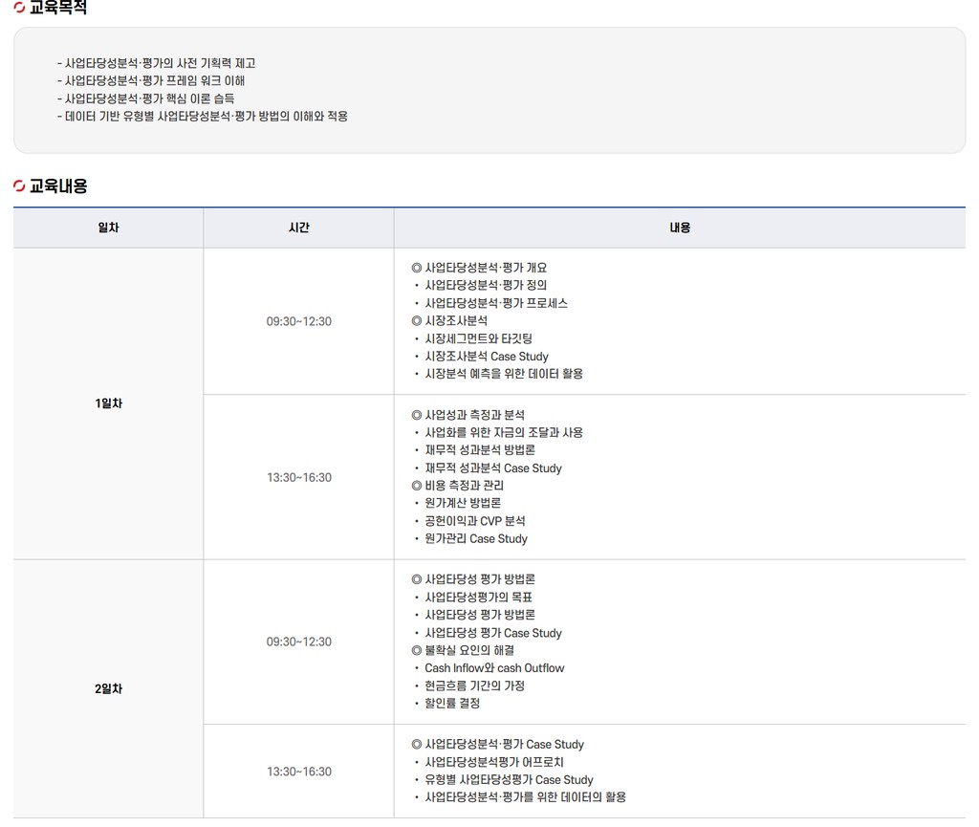Viewport: 979px width, 827px height.
Task: Click the 내용 column header
Action: [679, 228]
